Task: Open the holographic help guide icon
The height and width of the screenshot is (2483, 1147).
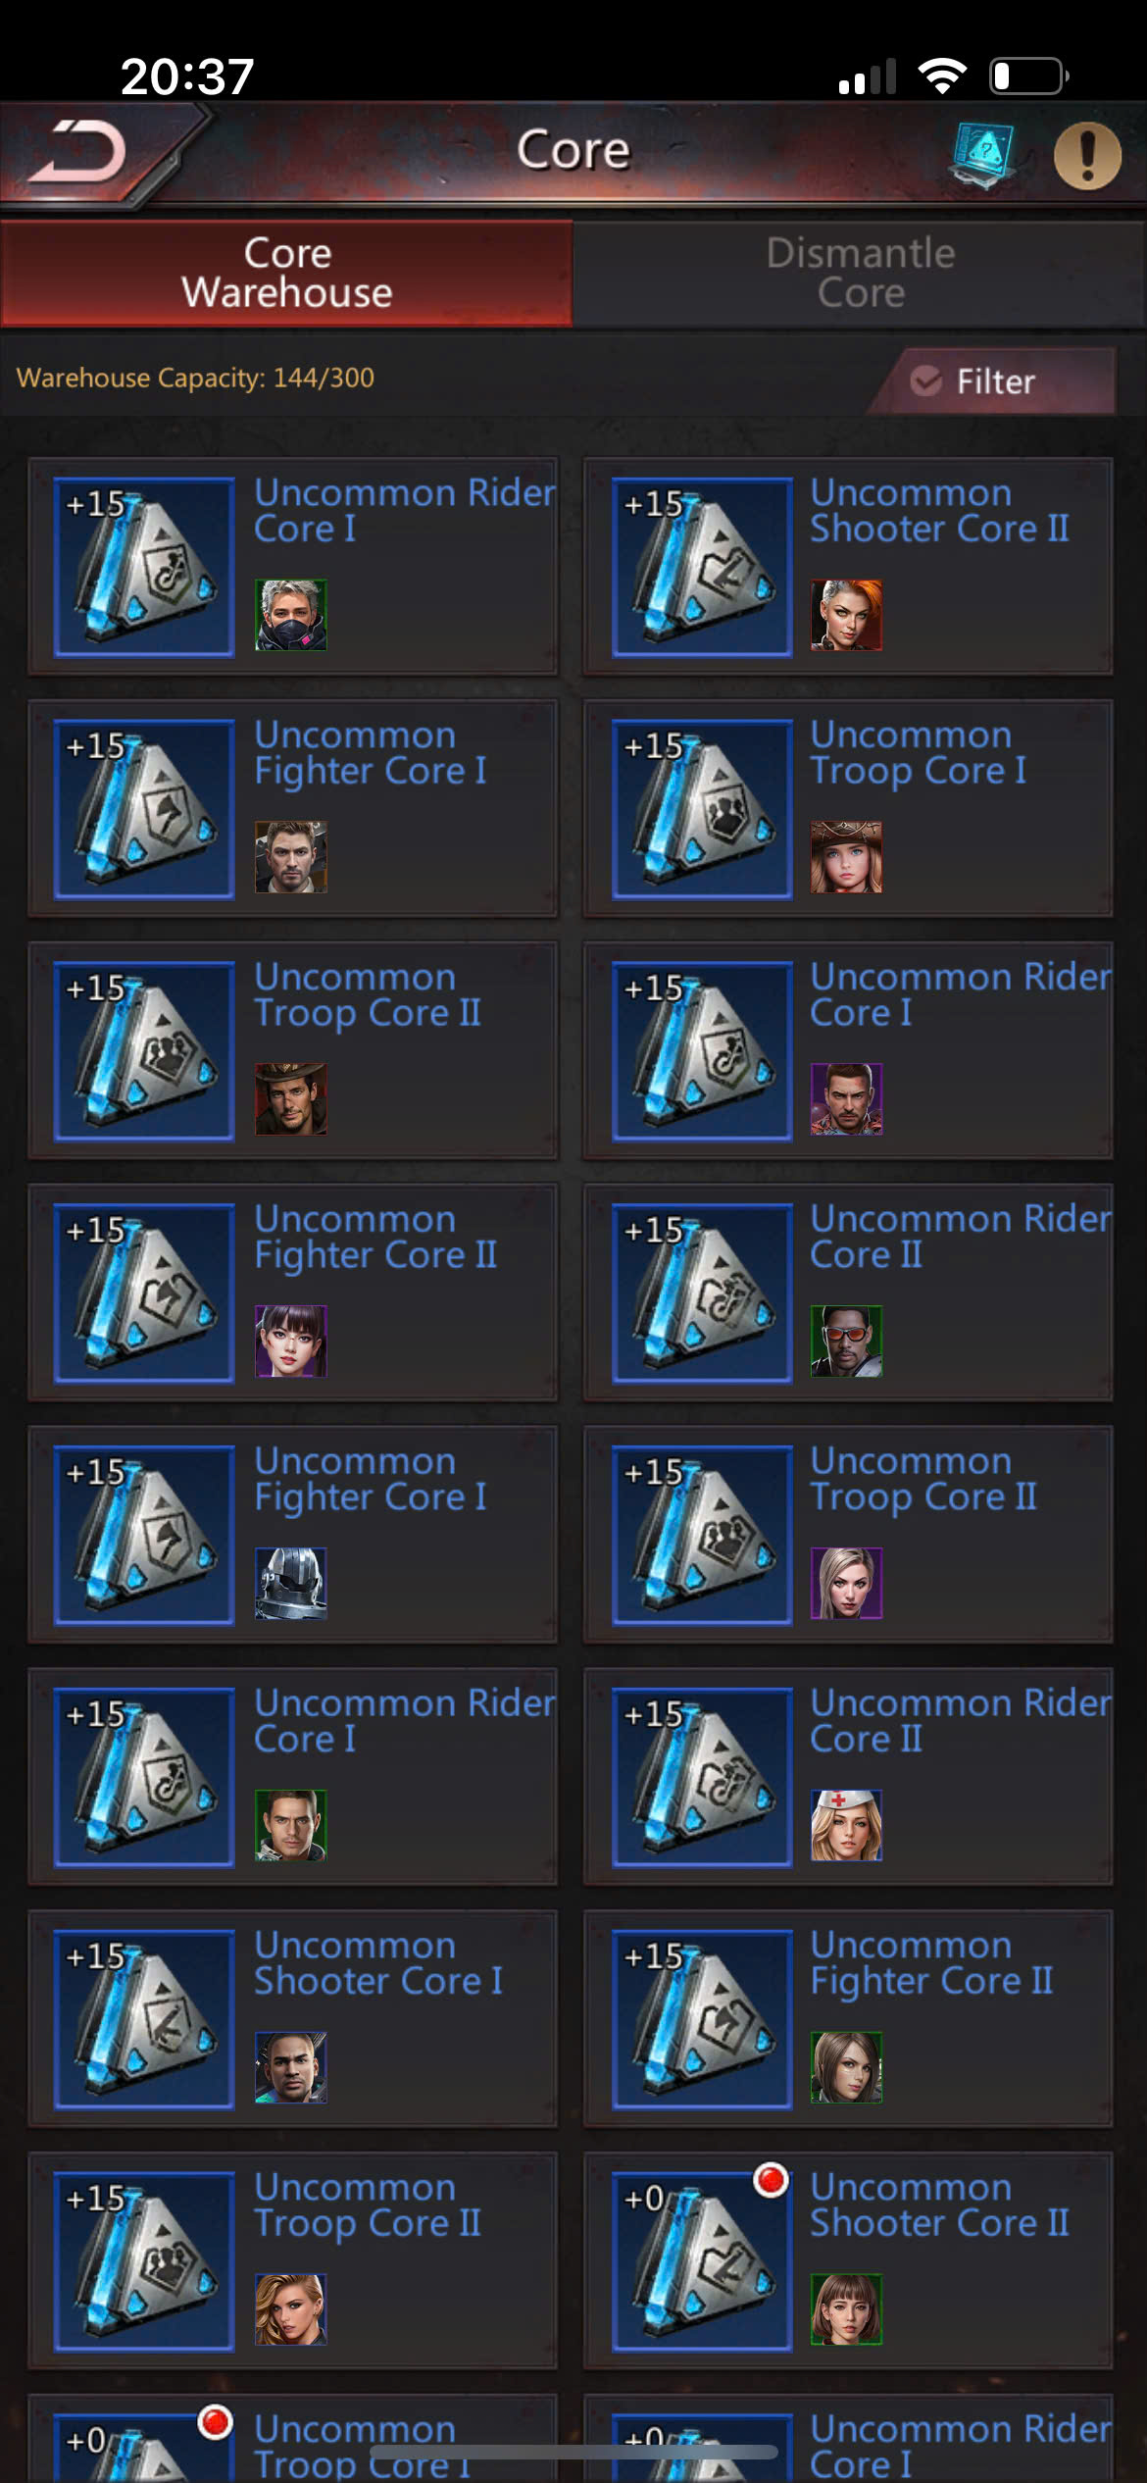Action: pyautogui.click(x=983, y=154)
